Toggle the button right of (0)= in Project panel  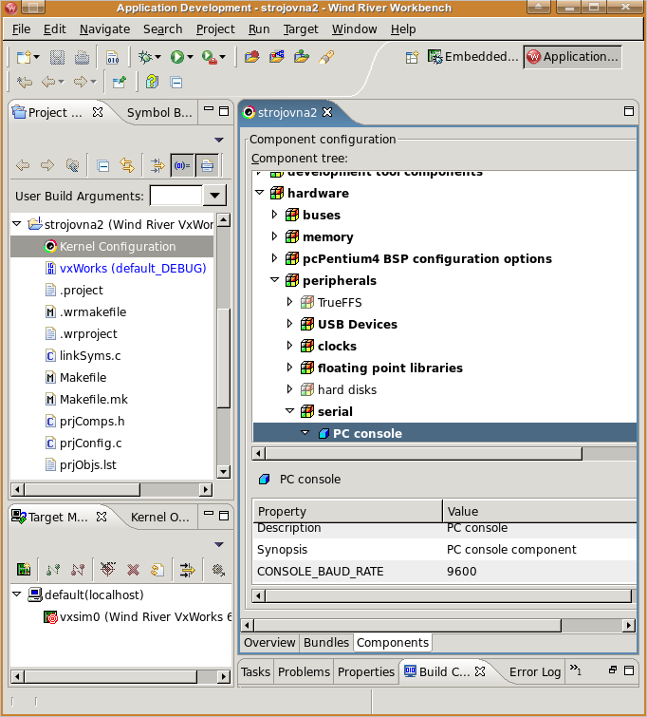[x=207, y=165]
